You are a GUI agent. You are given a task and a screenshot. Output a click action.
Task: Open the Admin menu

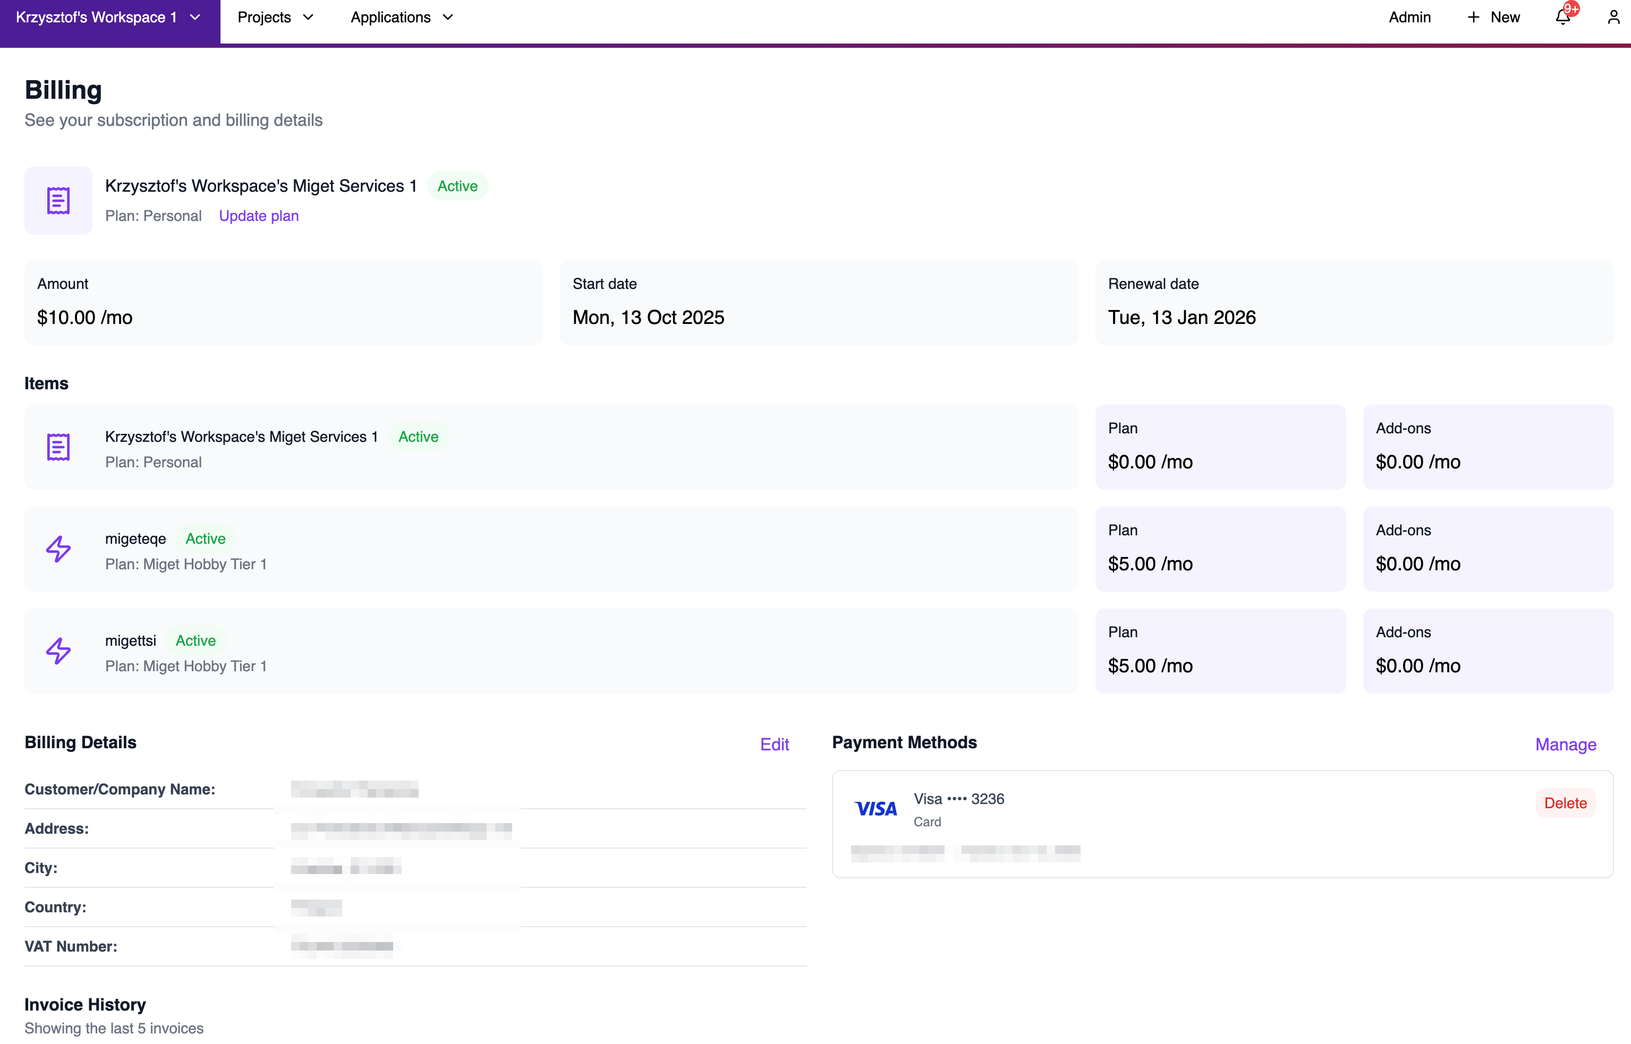click(x=1410, y=17)
